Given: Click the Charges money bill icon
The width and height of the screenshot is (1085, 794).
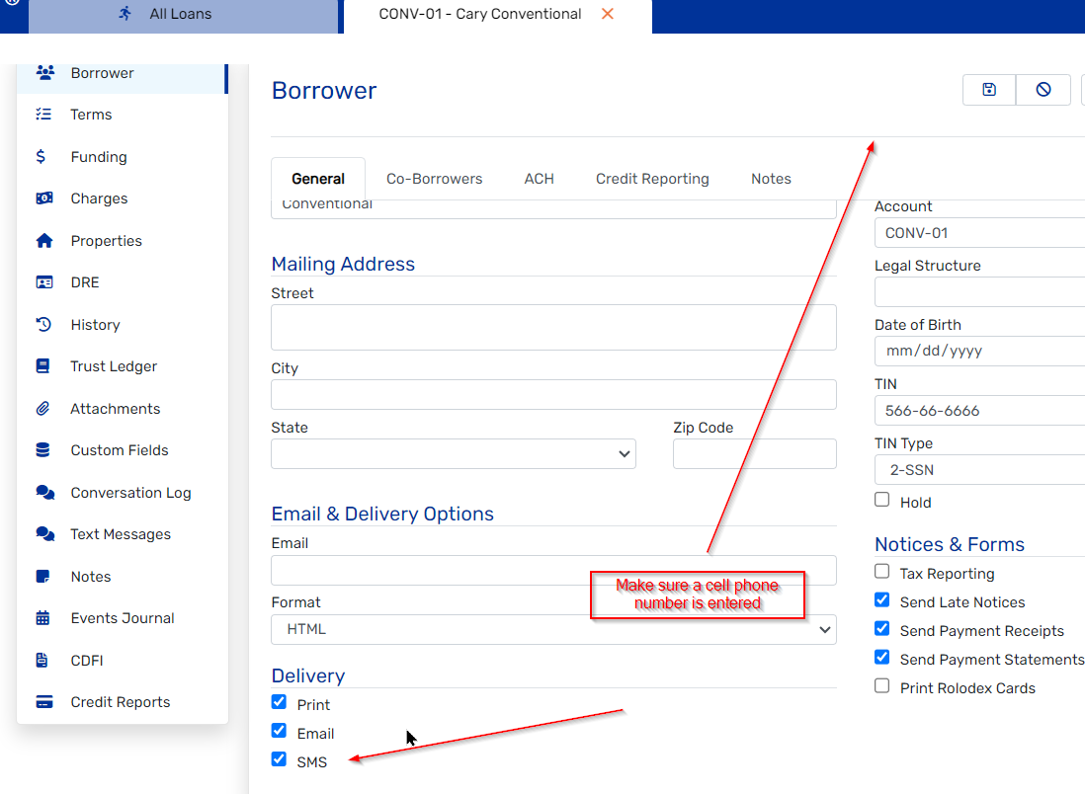Looking at the screenshot, I should [x=44, y=198].
